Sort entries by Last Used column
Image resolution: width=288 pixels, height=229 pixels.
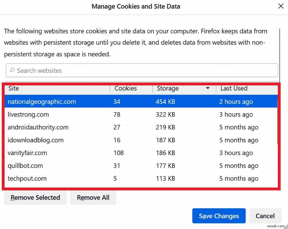pos(233,88)
